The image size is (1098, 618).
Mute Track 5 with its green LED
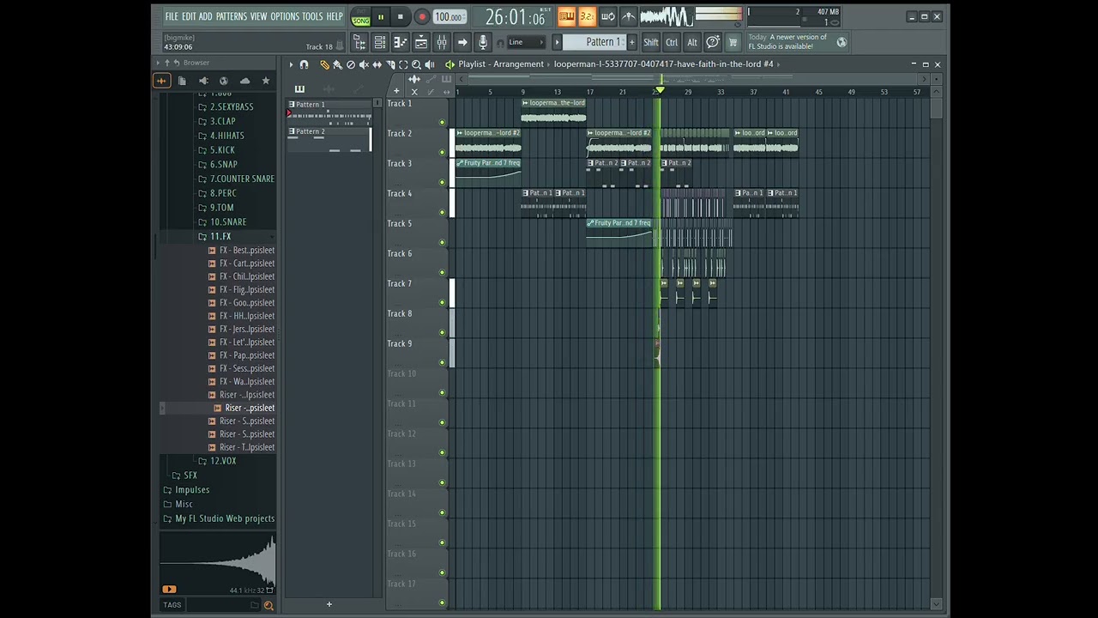tap(443, 242)
